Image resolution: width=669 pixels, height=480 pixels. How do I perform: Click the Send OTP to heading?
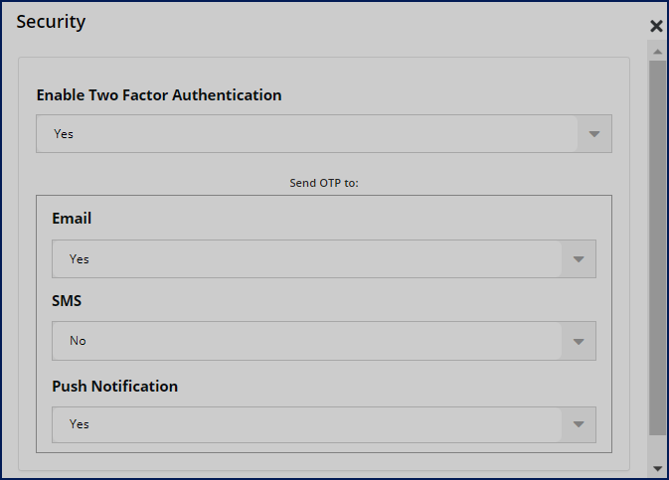(324, 183)
